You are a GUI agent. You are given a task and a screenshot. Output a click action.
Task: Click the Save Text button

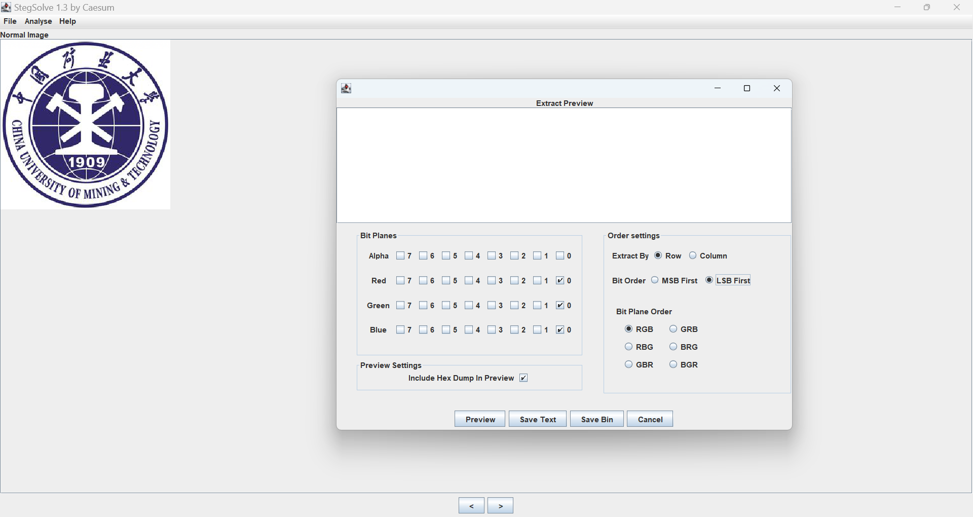pos(538,419)
